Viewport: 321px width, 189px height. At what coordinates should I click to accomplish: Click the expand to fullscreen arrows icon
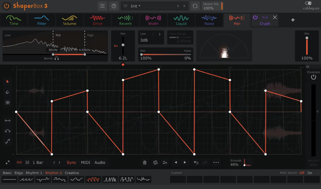click(7, 162)
